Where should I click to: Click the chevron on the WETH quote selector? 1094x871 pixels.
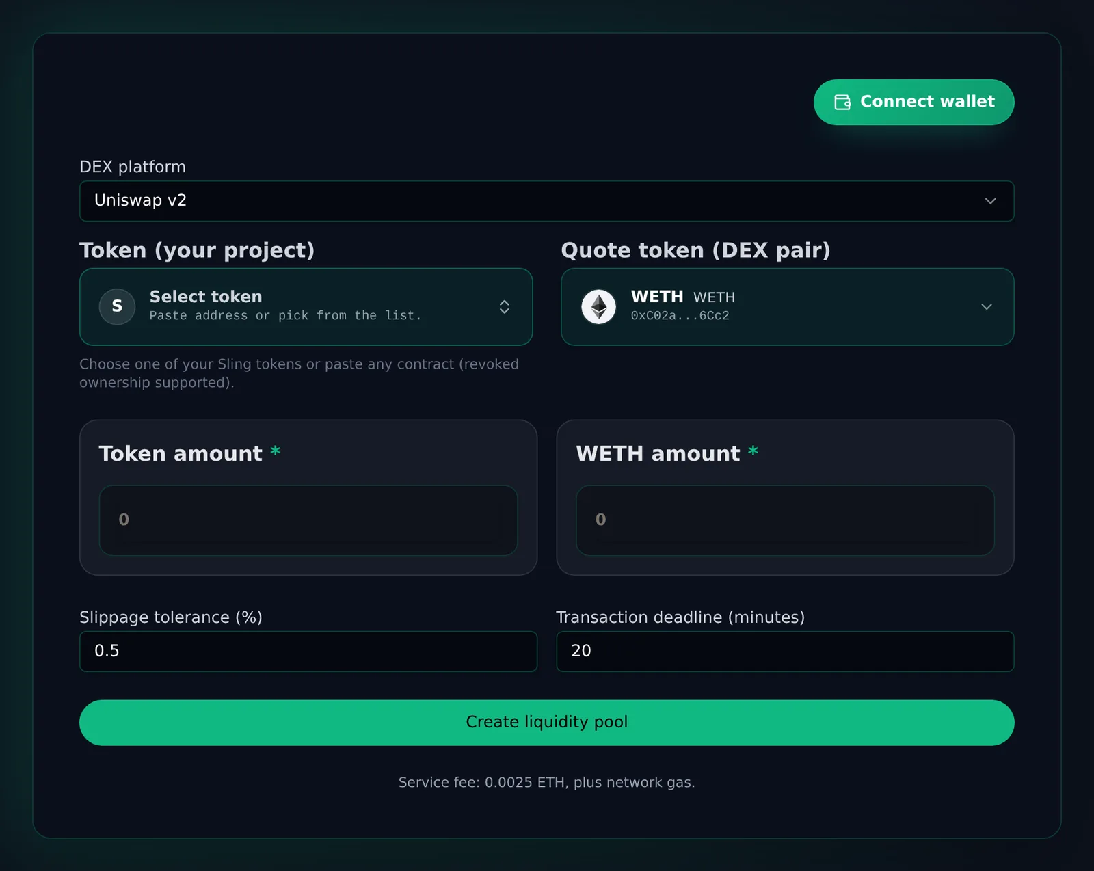(986, 307)
